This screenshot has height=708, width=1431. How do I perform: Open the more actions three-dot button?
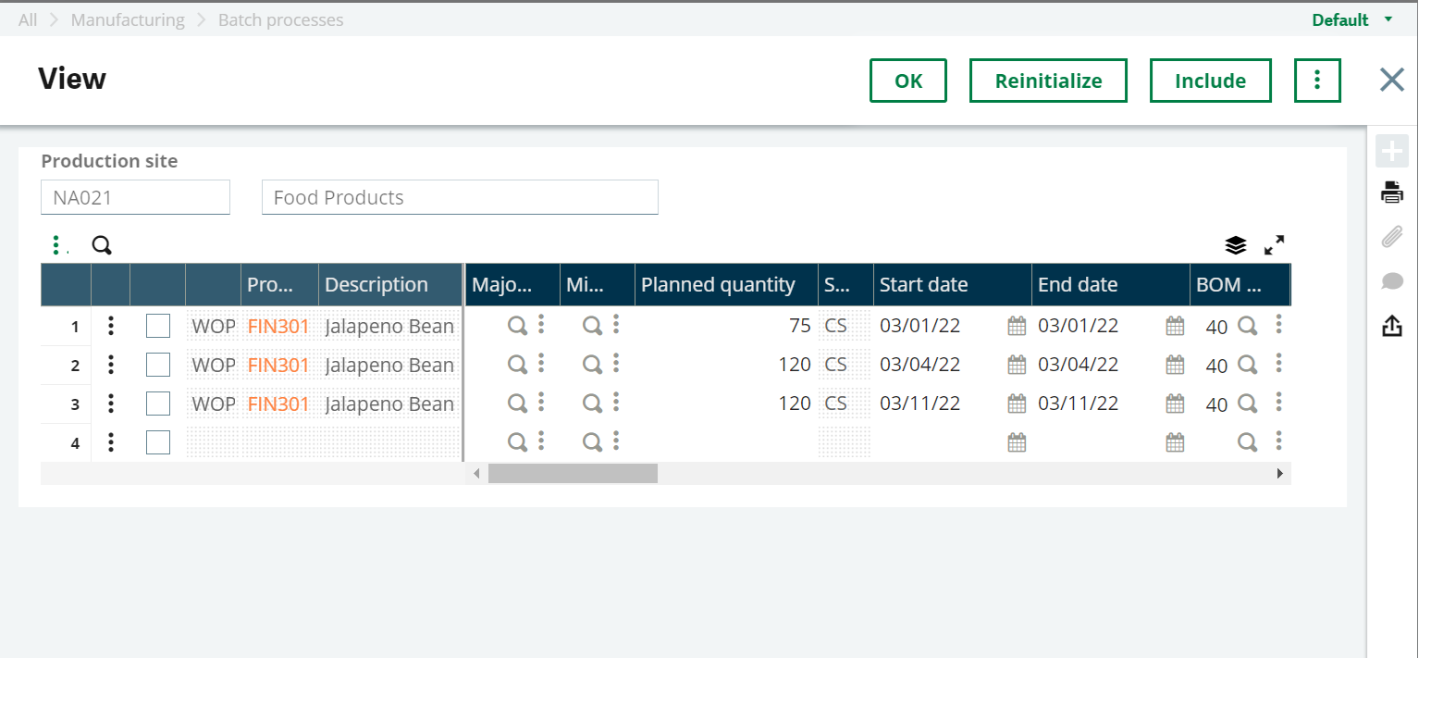[1317, 81]
